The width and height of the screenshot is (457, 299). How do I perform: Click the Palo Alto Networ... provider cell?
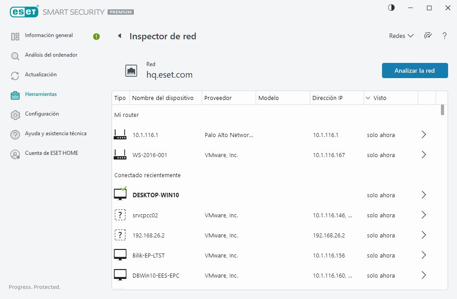pyautogui.click(x=229, y=135)
